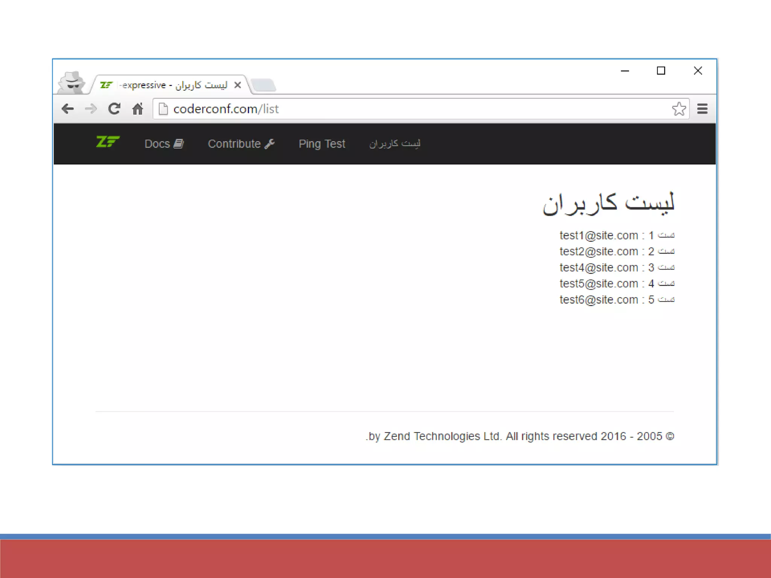
Task: Click the browser forward arrow button
Action: point(91,109)
